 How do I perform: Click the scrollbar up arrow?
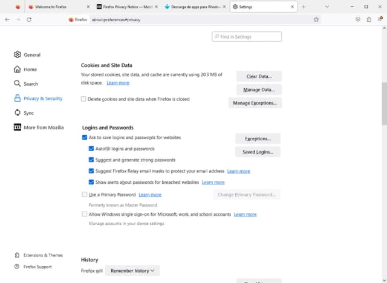click(385, 28)
